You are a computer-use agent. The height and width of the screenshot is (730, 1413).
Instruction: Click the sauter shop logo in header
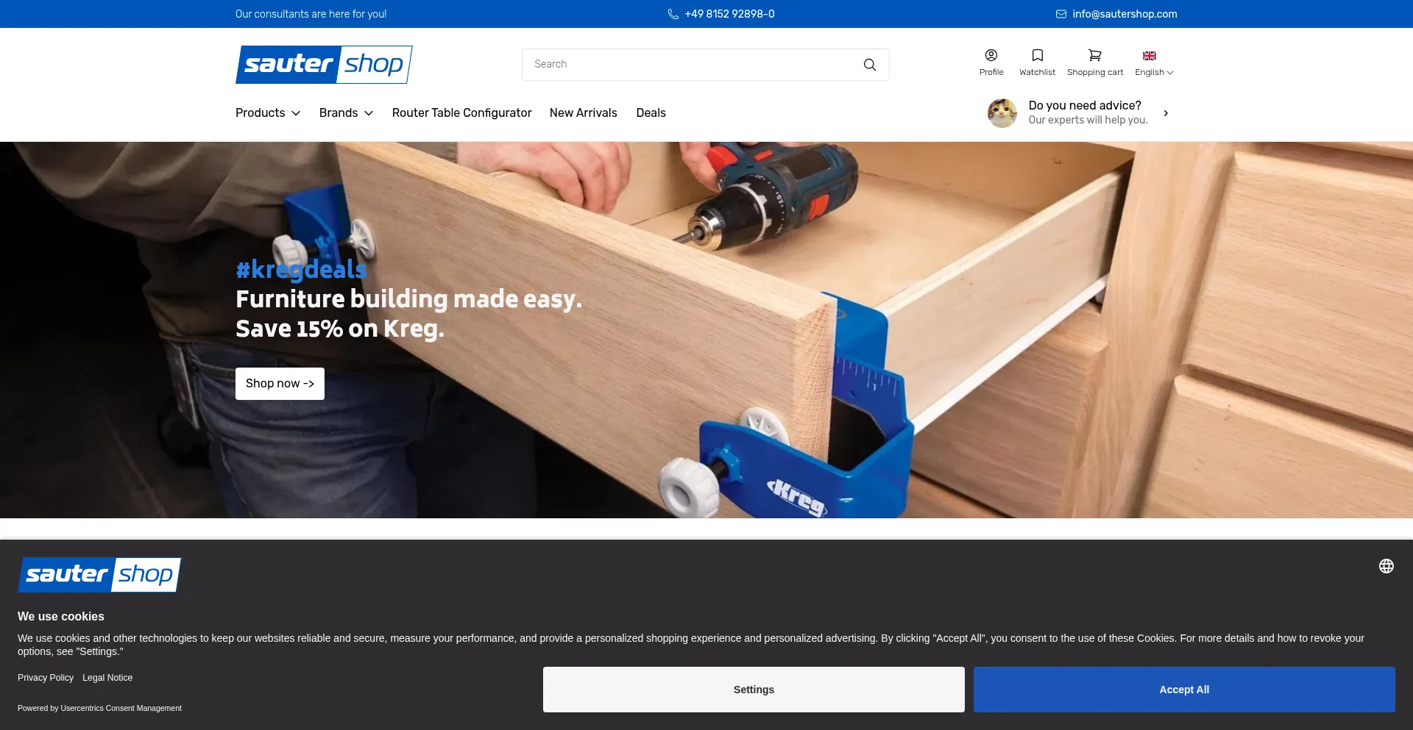coord(324,65)
